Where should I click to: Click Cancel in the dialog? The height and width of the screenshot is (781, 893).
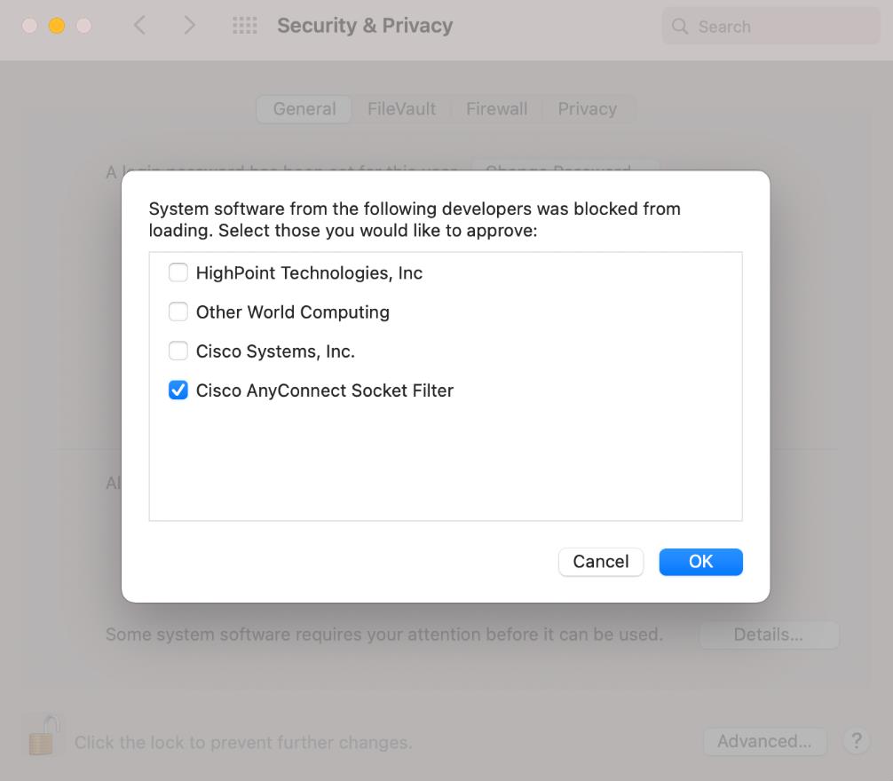tap(600, 562)
